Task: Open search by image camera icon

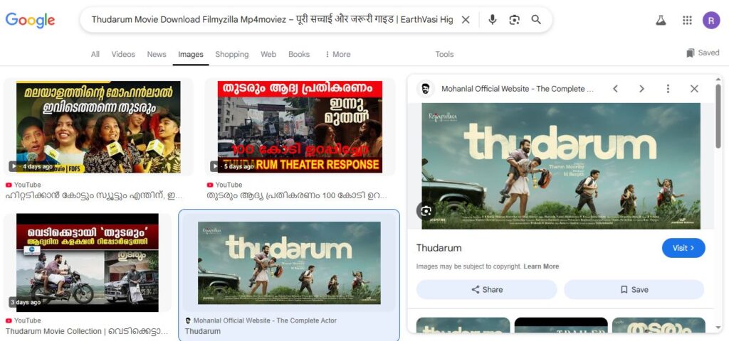Action: [514, 19]
